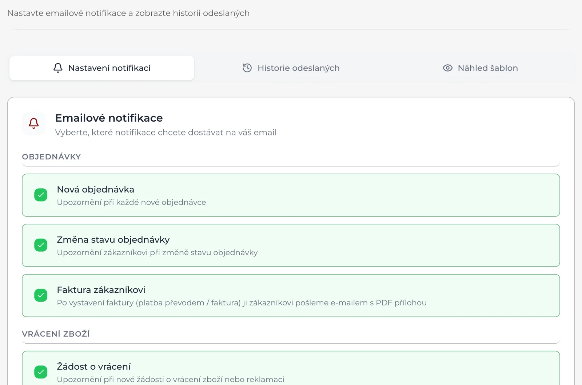Click the OBJEDNÁVKY section heading
The height and width of the screenshot is (385, 582).
[x=51, y=157]
